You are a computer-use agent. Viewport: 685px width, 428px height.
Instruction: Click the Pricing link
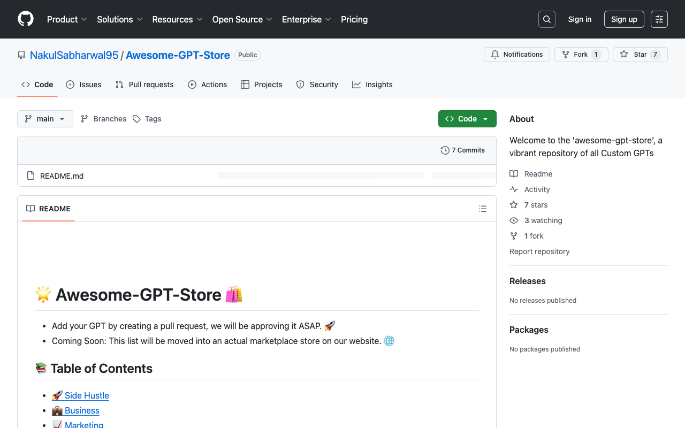click(x=354, y=19)
